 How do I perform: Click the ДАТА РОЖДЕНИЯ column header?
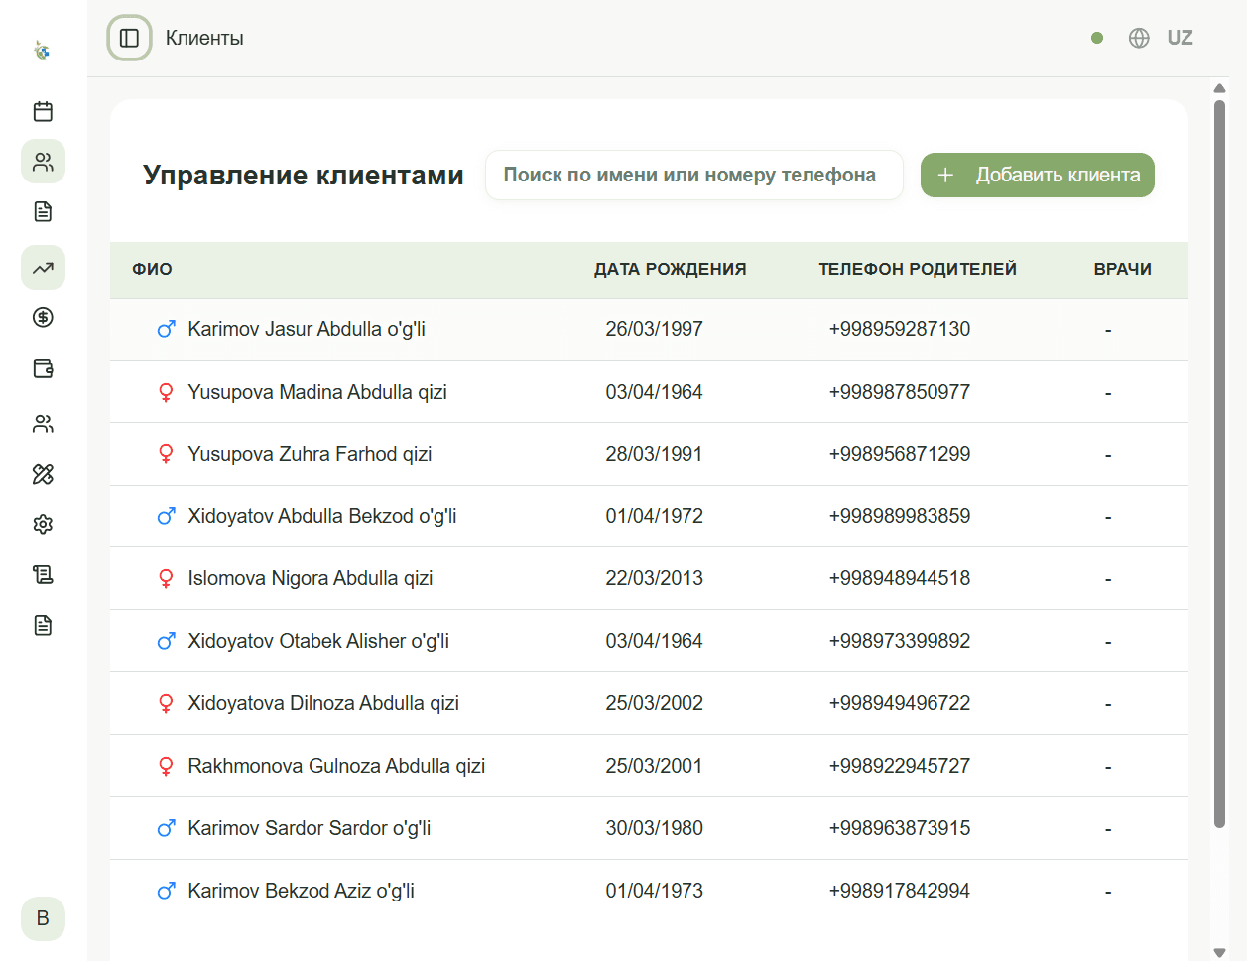(x=671, y=269)
